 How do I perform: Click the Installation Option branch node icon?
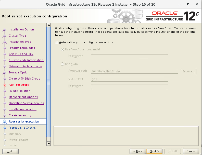point(5,30)
